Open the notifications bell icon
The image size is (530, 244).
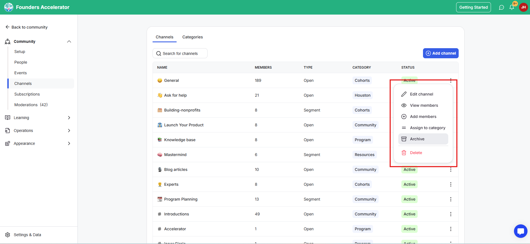coord(511,7)
